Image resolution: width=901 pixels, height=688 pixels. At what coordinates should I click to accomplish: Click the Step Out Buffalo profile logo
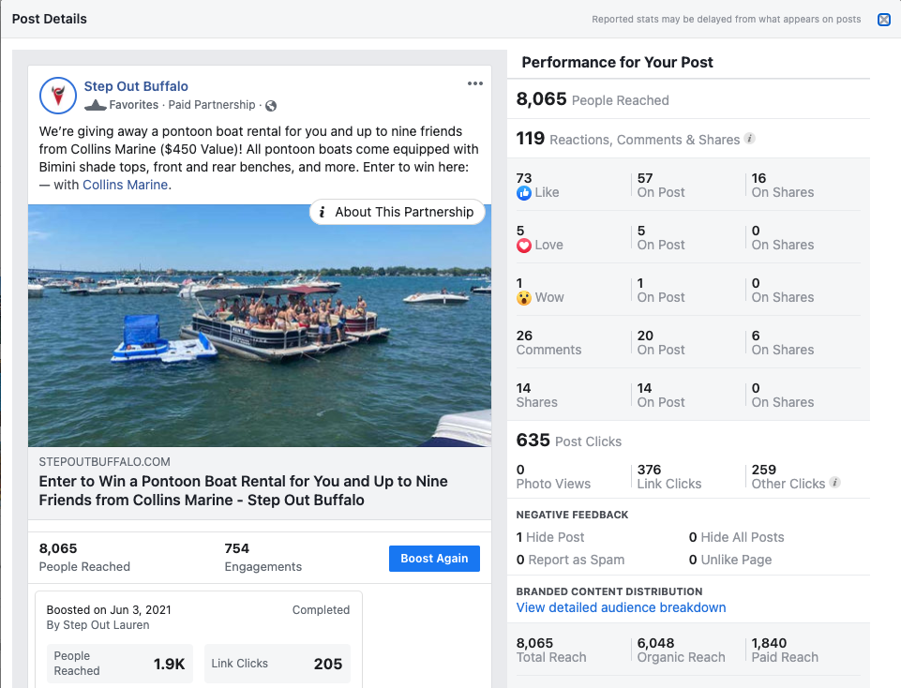coord(58,96)
